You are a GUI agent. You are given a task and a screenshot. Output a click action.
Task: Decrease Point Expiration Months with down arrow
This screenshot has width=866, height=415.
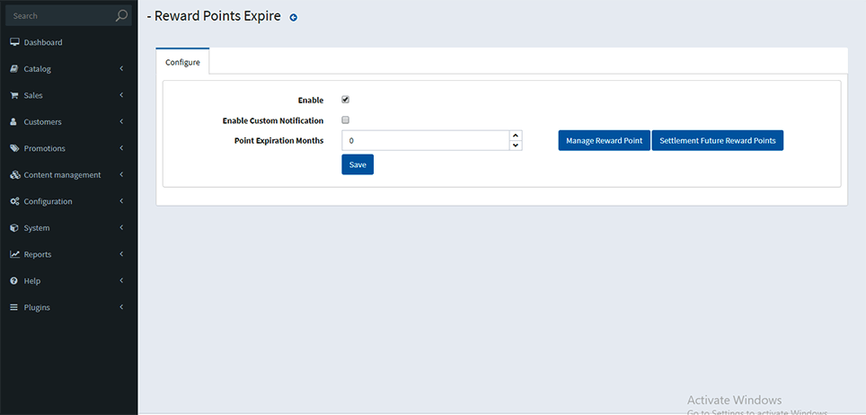click(516, 146)
